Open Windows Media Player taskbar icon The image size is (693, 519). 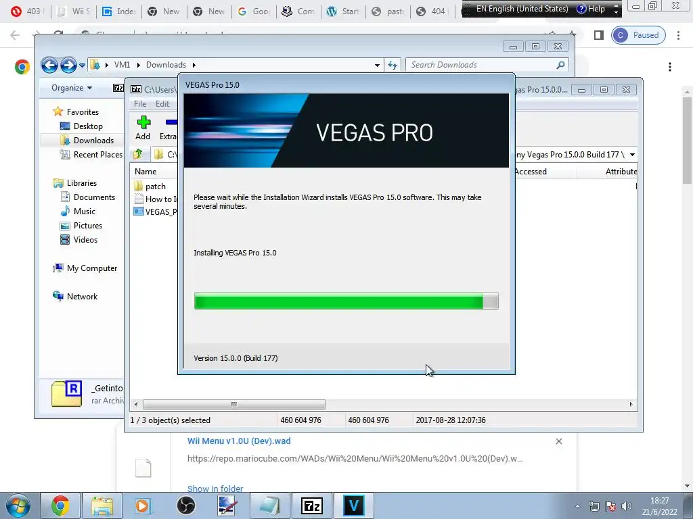[143, 505]
